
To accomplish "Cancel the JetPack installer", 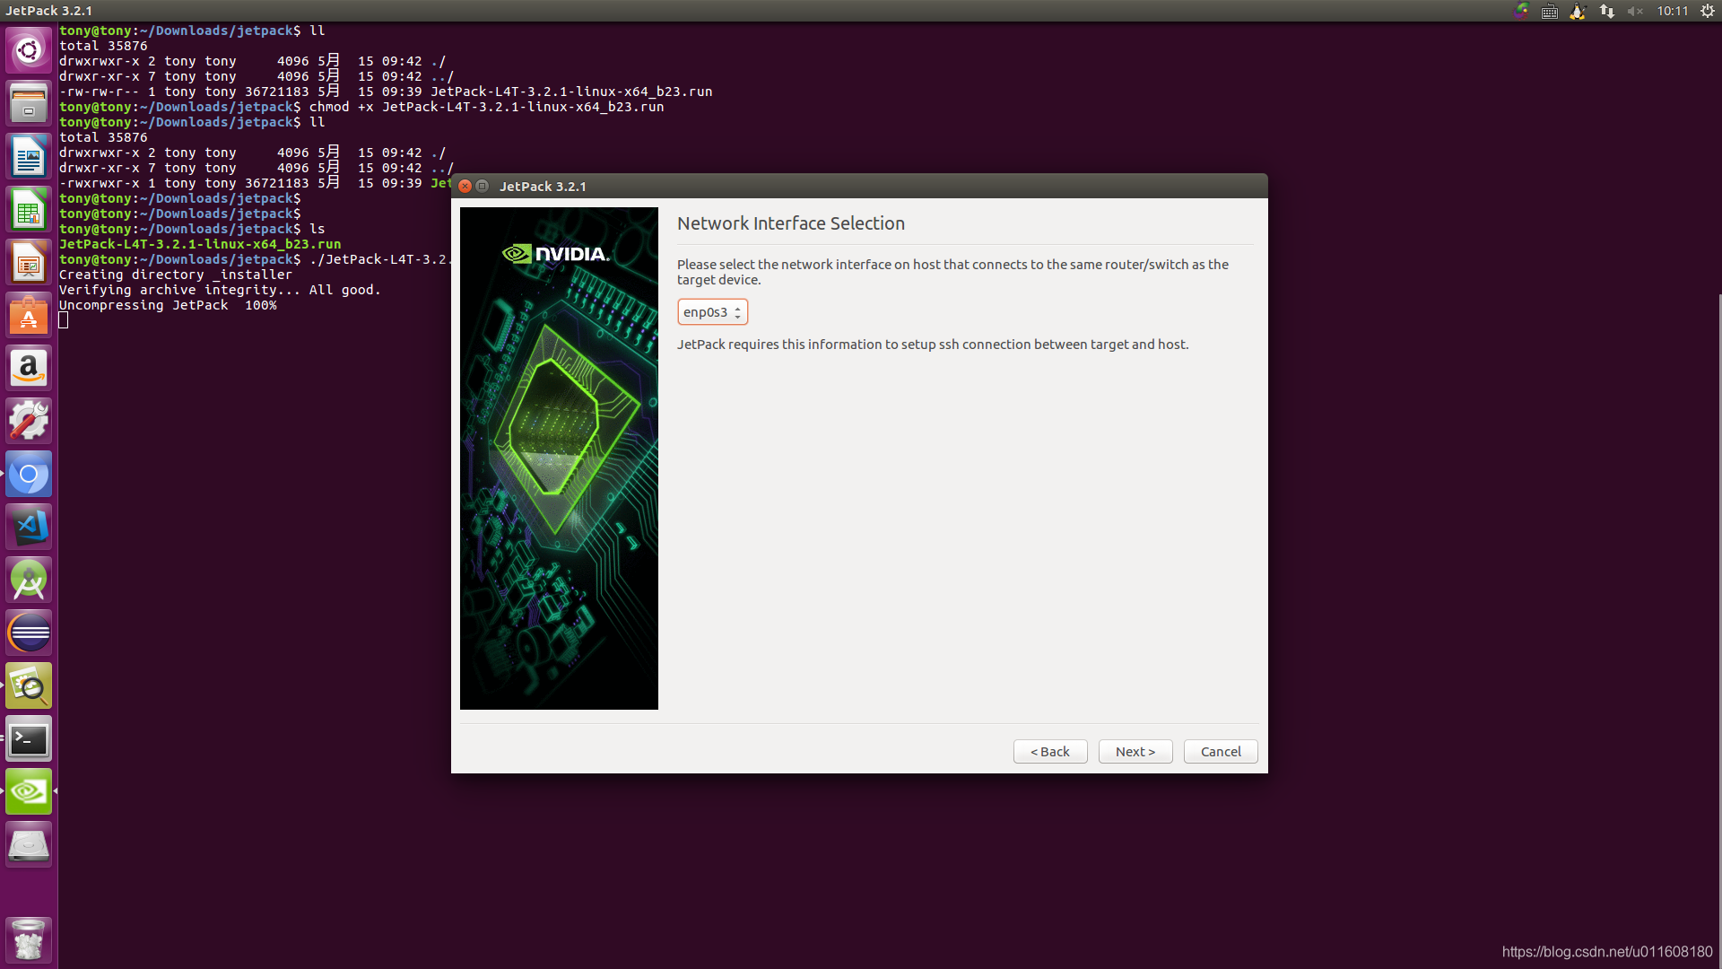I will (1221, 752).
